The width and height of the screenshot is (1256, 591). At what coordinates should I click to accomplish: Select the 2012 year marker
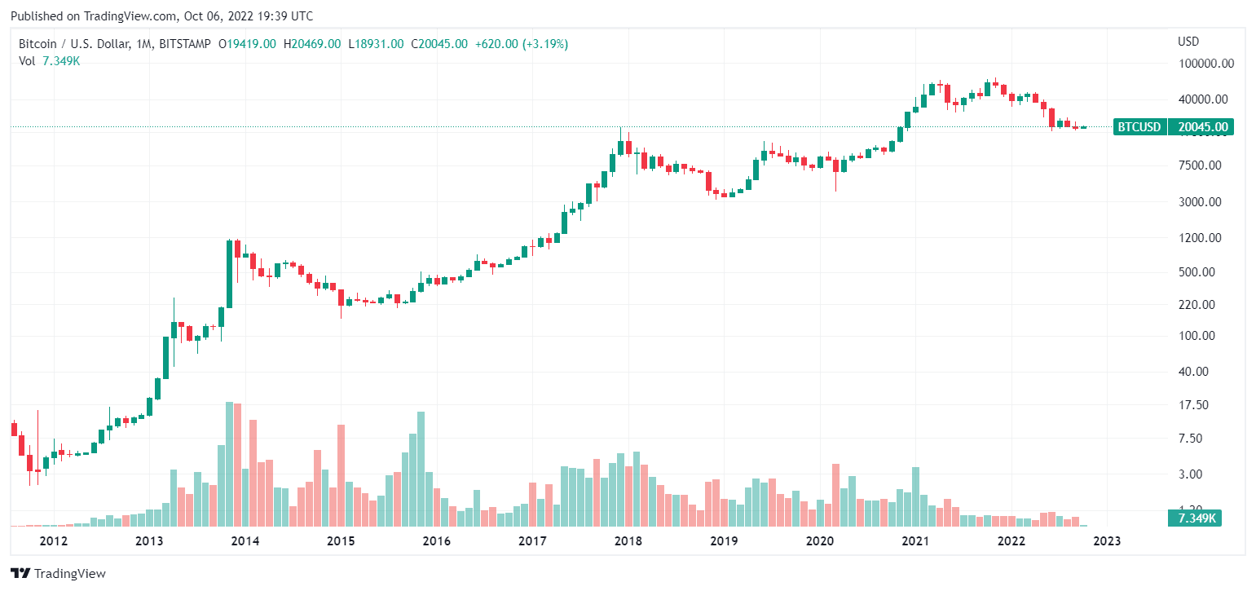tap(53, 541)
